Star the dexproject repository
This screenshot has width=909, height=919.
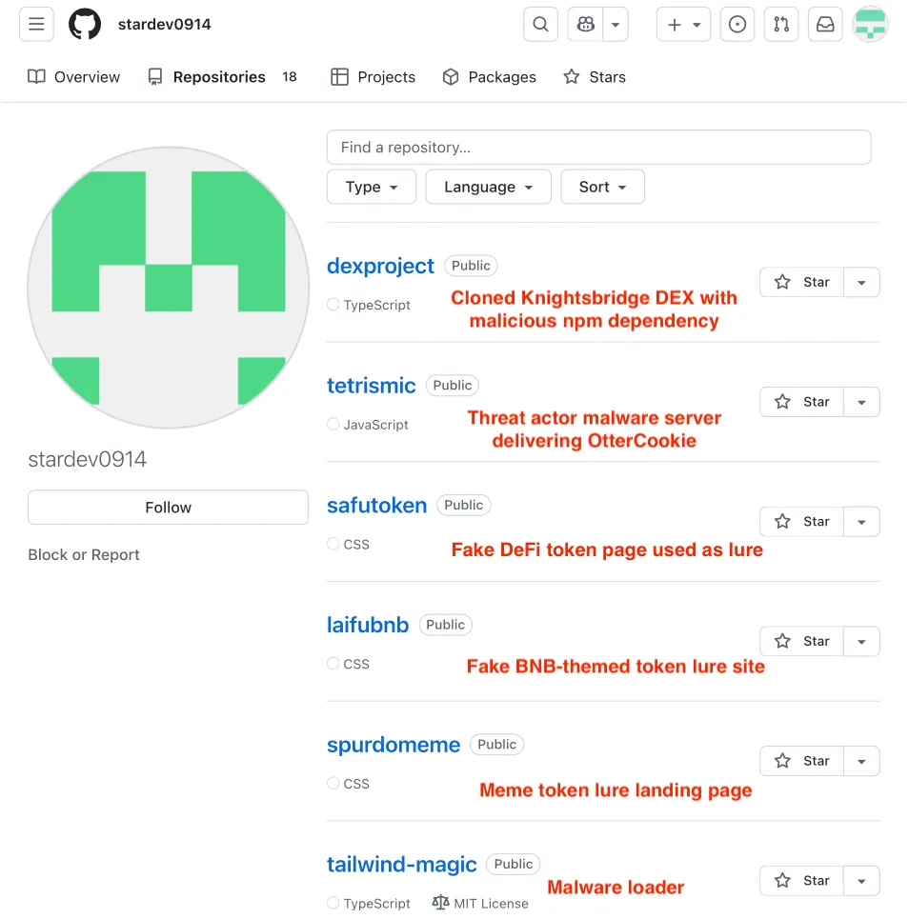pos(801,283)
